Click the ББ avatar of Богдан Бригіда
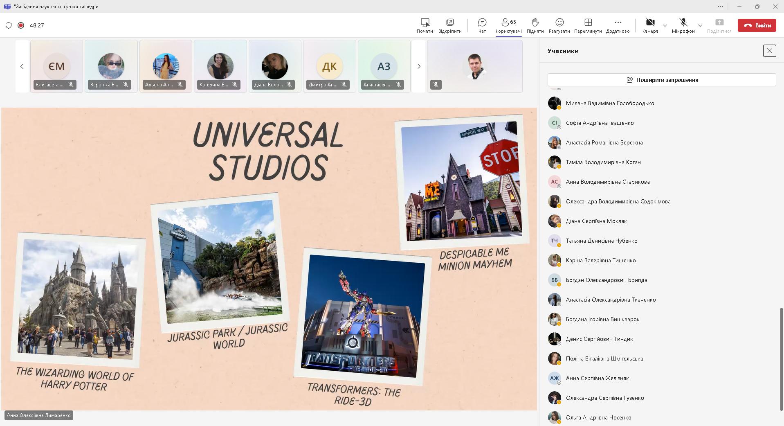 pyautogui.click(x=554, y=280)
